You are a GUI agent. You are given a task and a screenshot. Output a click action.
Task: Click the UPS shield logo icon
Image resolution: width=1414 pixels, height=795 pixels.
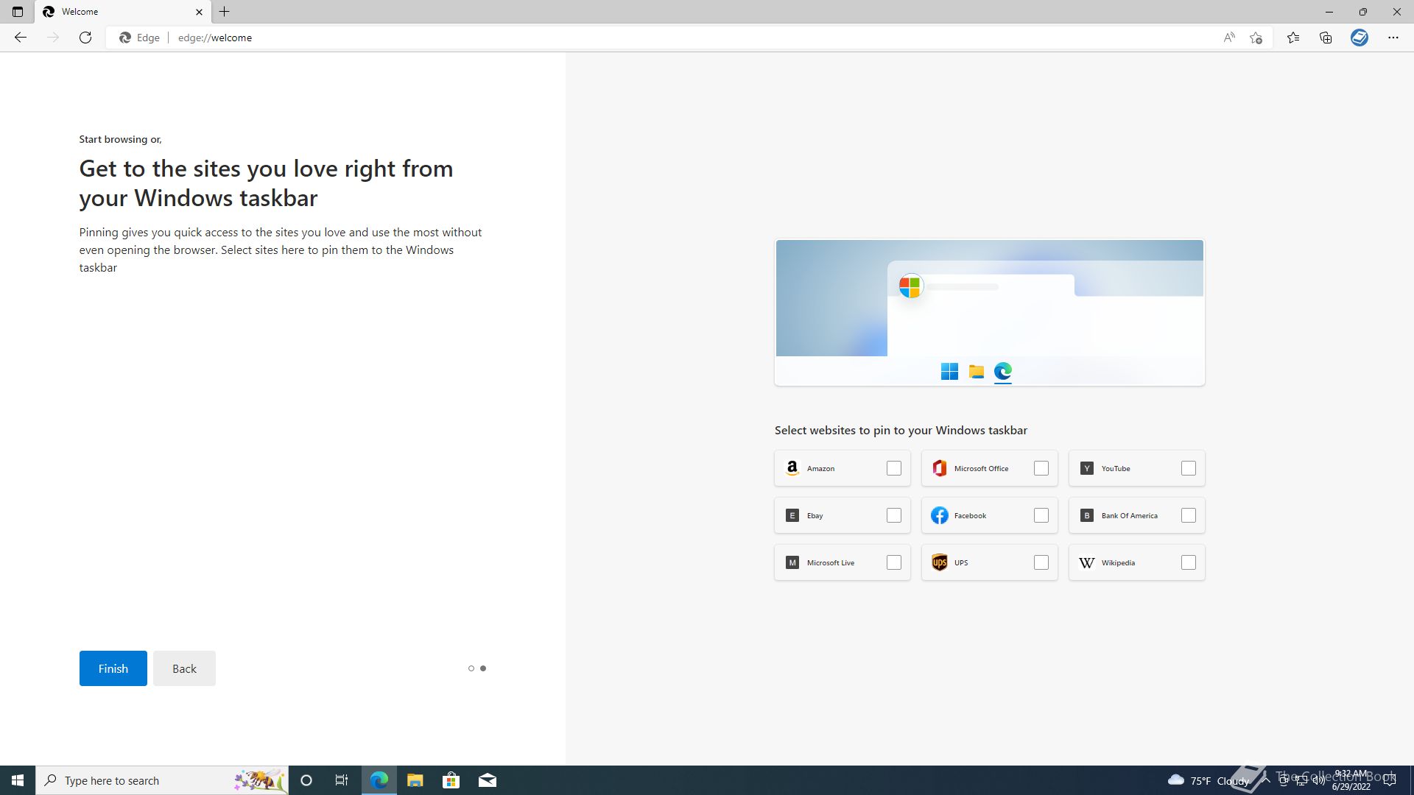pyautogui.click(x=940, y=562)
